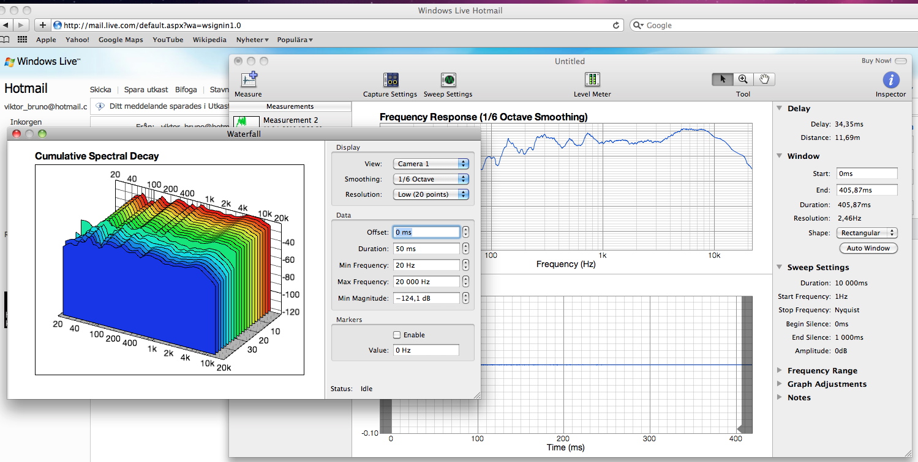This screenshot has height=462, width=918.
Task: Click the Offset 0 ms field
Action: click(x=426, y=232)
